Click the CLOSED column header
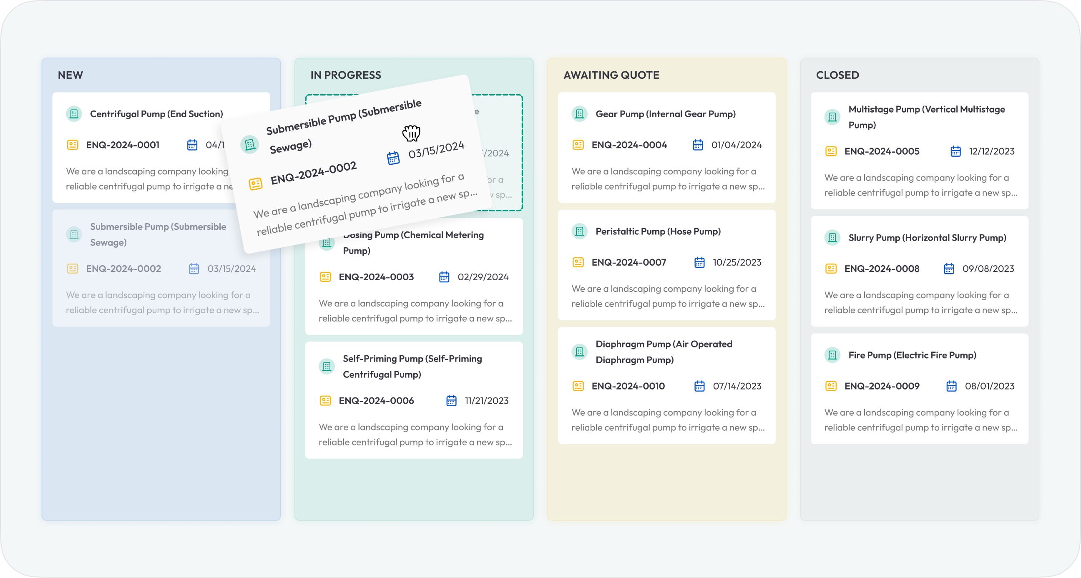1081x578 pixels. [837, 75]
